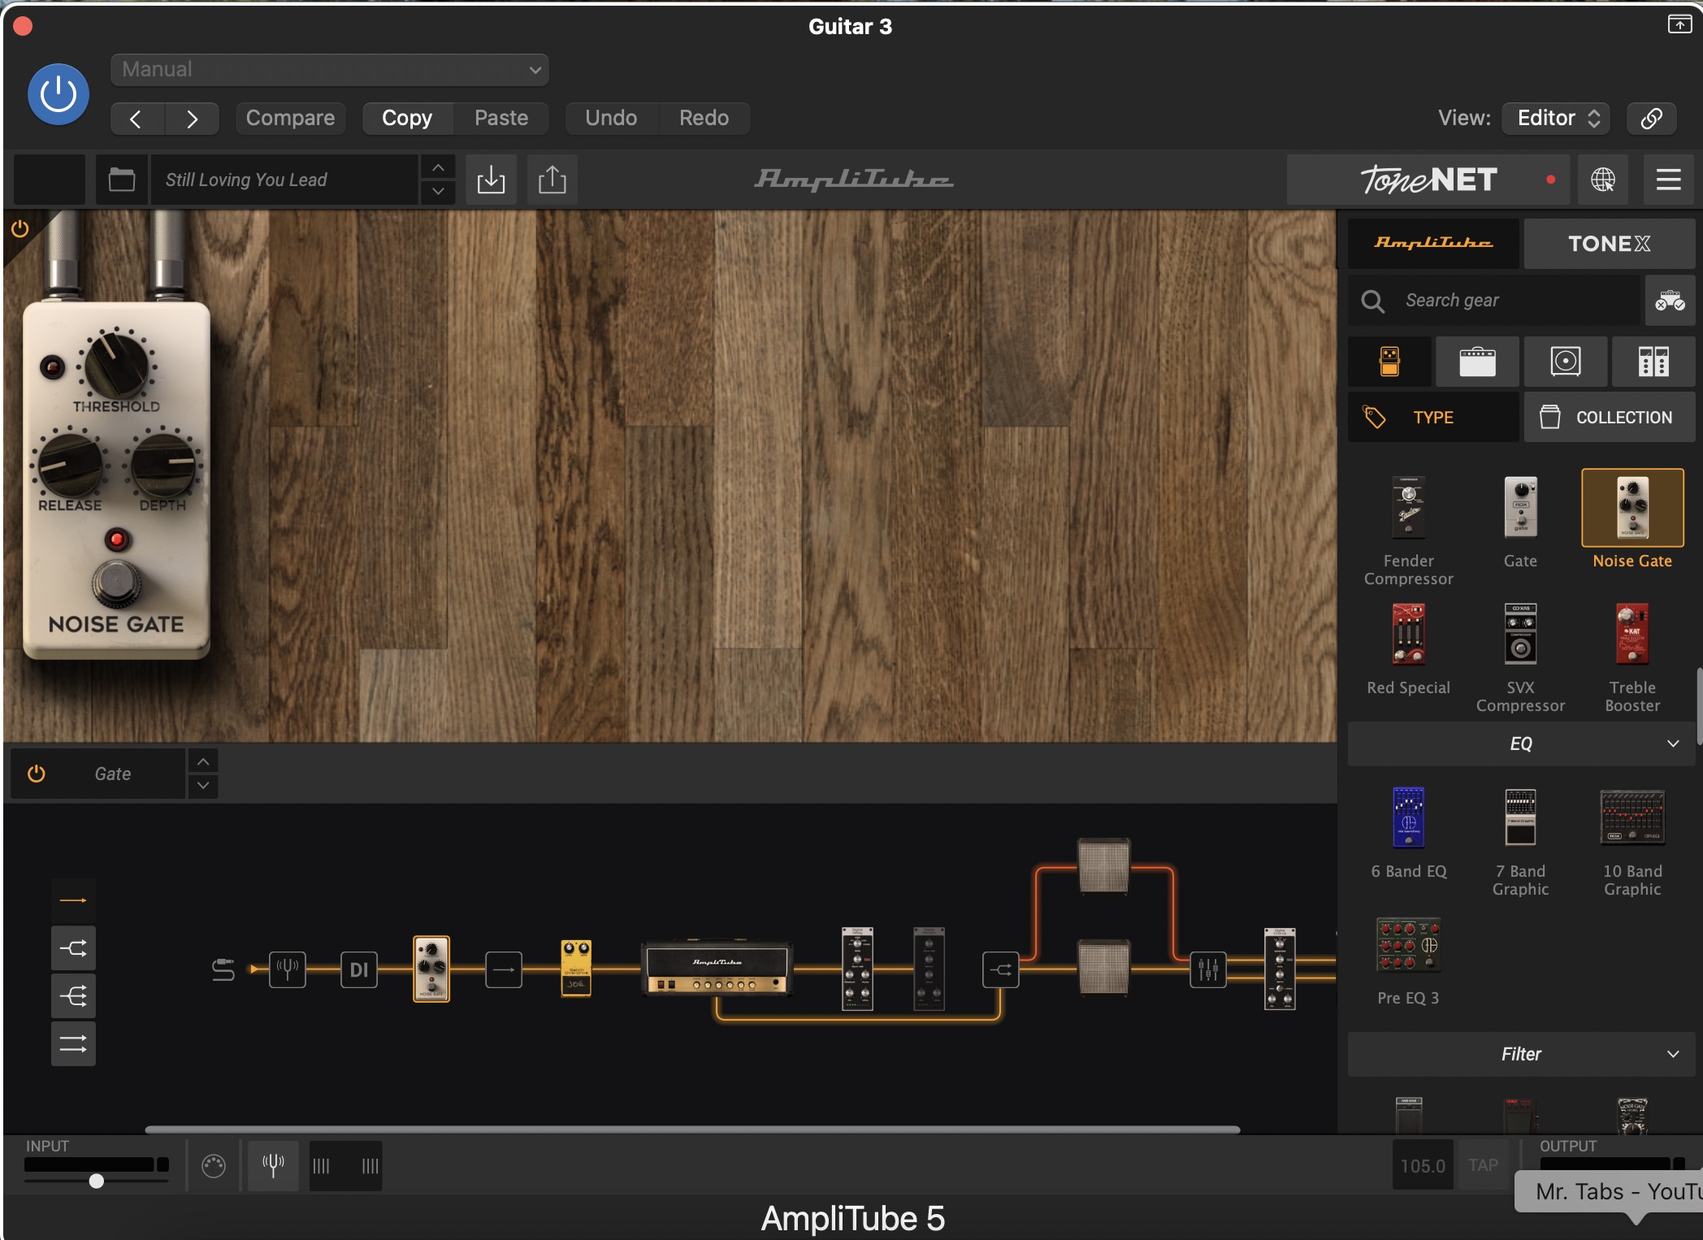Select the single series signal routing

73,900
